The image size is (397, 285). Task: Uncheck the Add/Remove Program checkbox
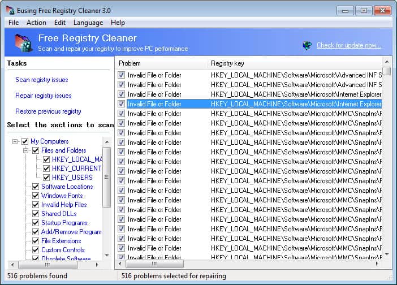(36, 232)
